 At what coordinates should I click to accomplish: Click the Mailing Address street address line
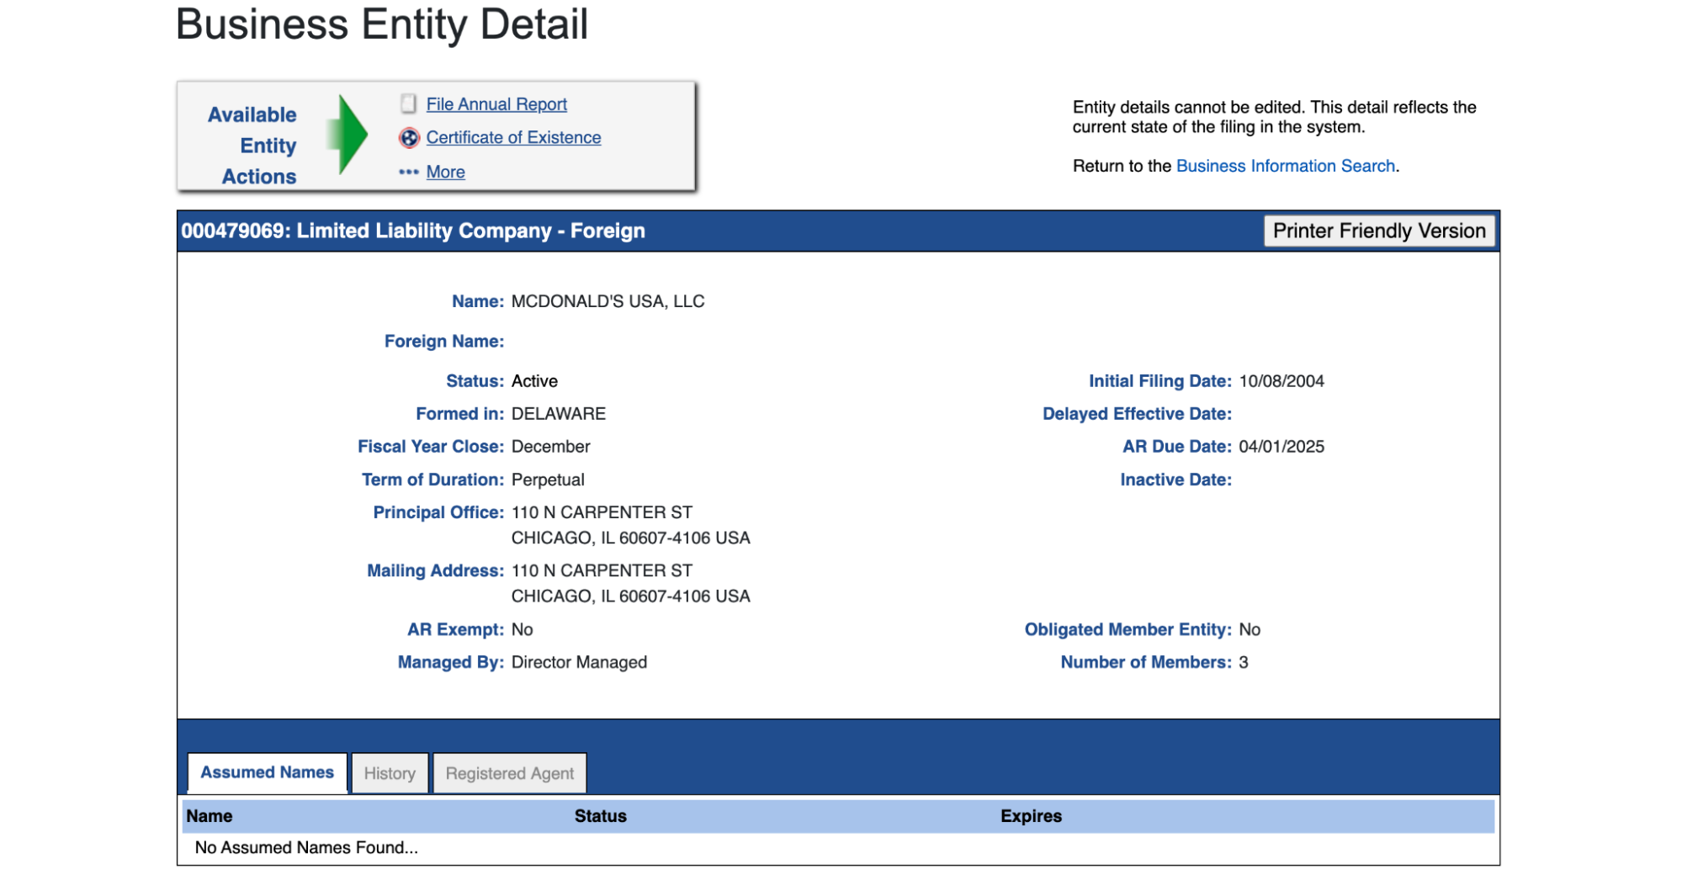click(602, 570)
